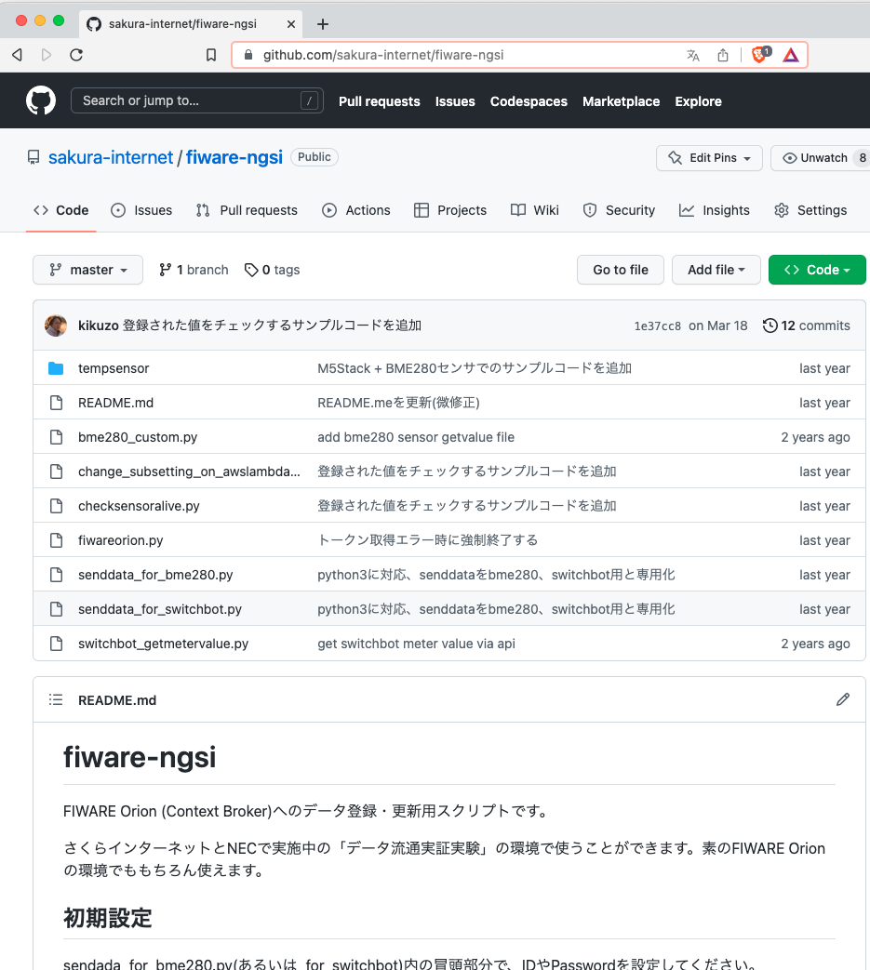This screenshot has height=970, width=870.
Task: Focus the Search or jump to field
Action: 196,100
